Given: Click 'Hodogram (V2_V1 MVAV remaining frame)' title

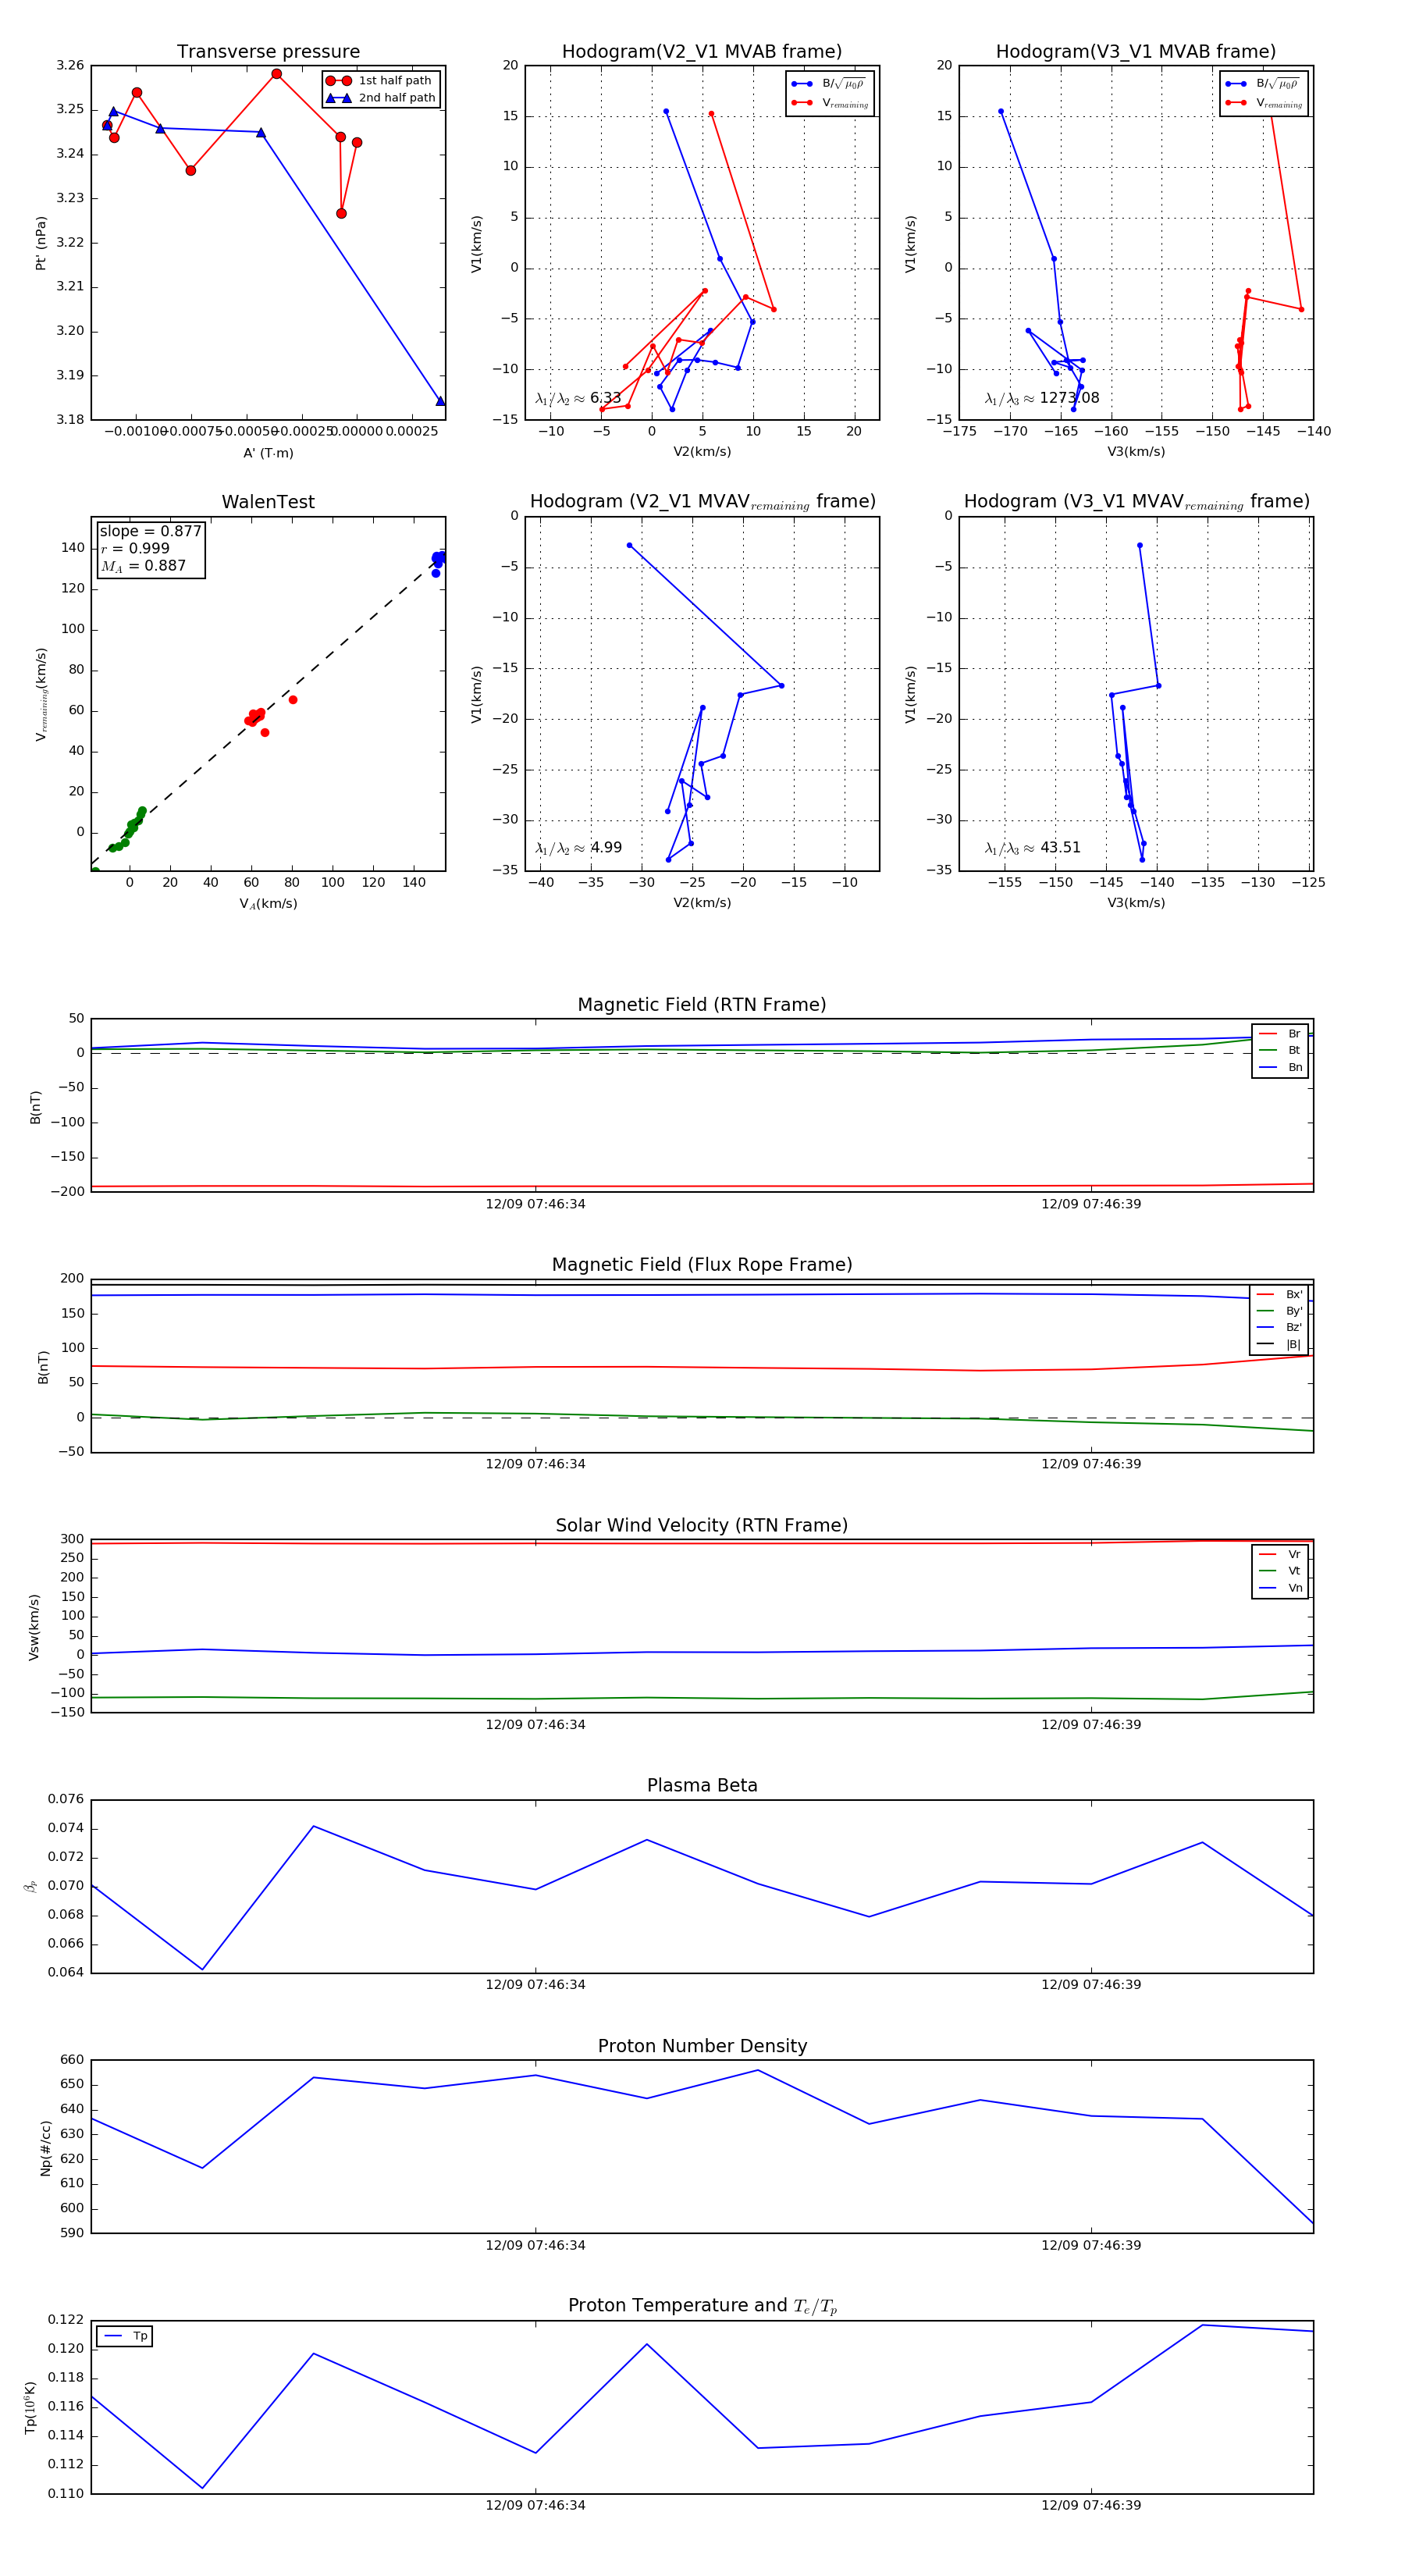Looking at the screenshot, I should pos(702,502).
